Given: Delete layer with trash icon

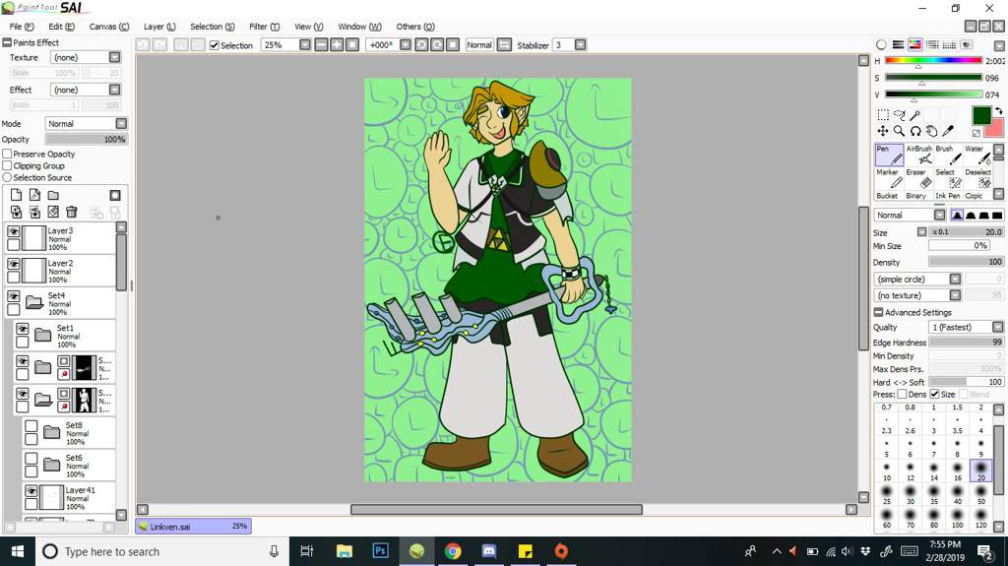Looking at the screenshot, I should tap(71, 212).
